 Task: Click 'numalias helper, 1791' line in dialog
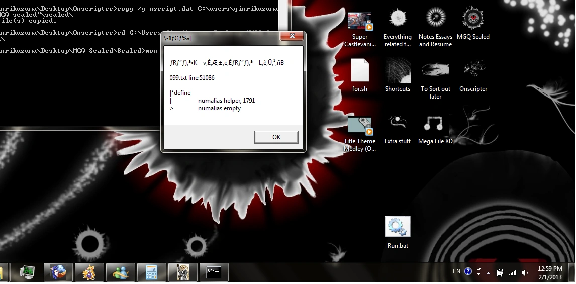[226, 101]
